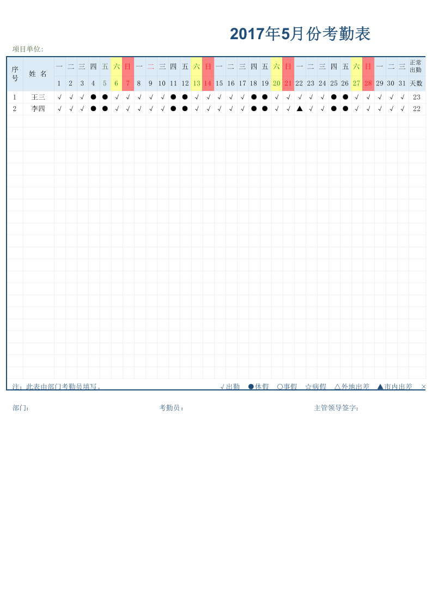432x611 pixels.
Task: Select the name cell 李四
Action: click(38, 109)
